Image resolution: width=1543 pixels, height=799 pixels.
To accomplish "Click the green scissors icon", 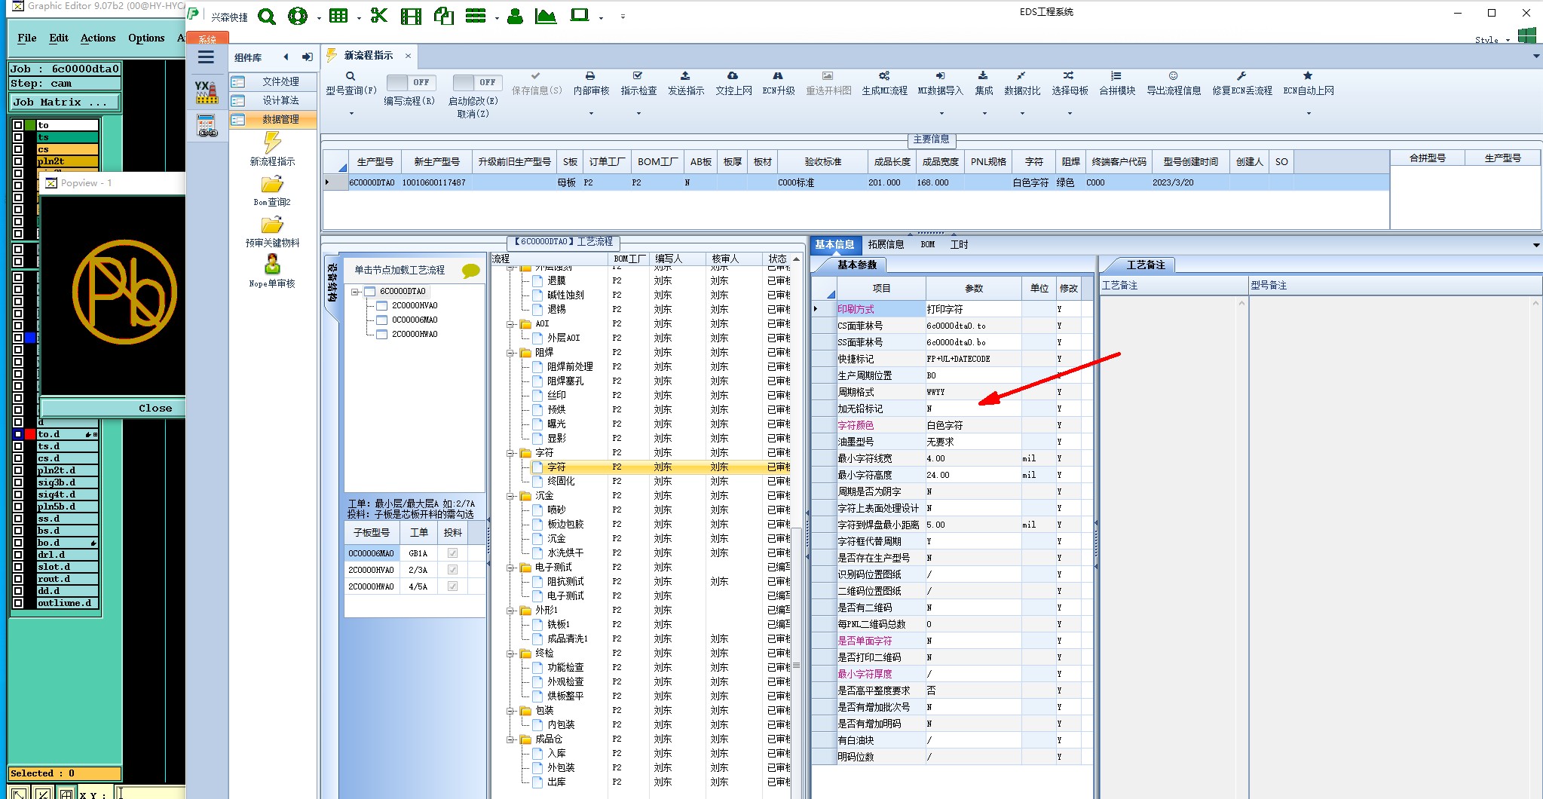I will click(x=379, y=16).
